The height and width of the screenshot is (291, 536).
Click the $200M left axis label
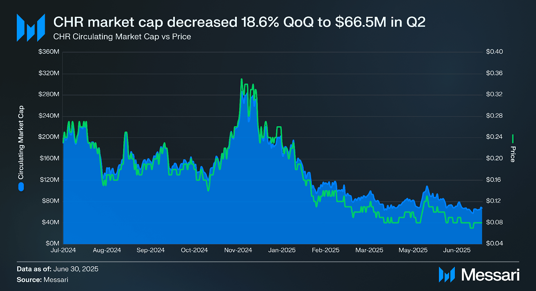49,137
